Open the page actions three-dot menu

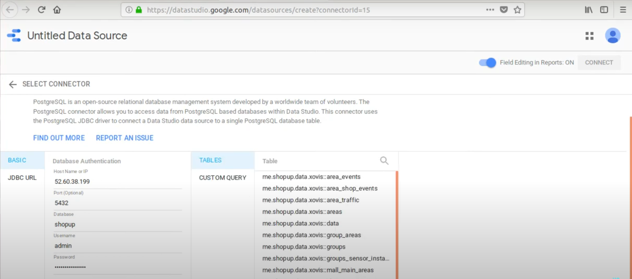pyautogui.click(x=490, y=10)
